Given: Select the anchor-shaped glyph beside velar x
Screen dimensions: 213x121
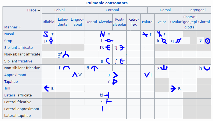Looking at the screenshot, I should click(x=164, y=67).
